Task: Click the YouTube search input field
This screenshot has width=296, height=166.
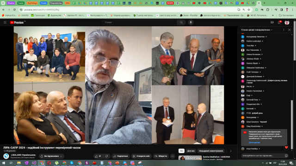Action: (x=140, y=23)
